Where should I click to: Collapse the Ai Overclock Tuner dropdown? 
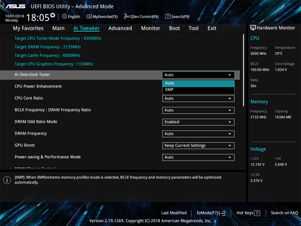198,75
